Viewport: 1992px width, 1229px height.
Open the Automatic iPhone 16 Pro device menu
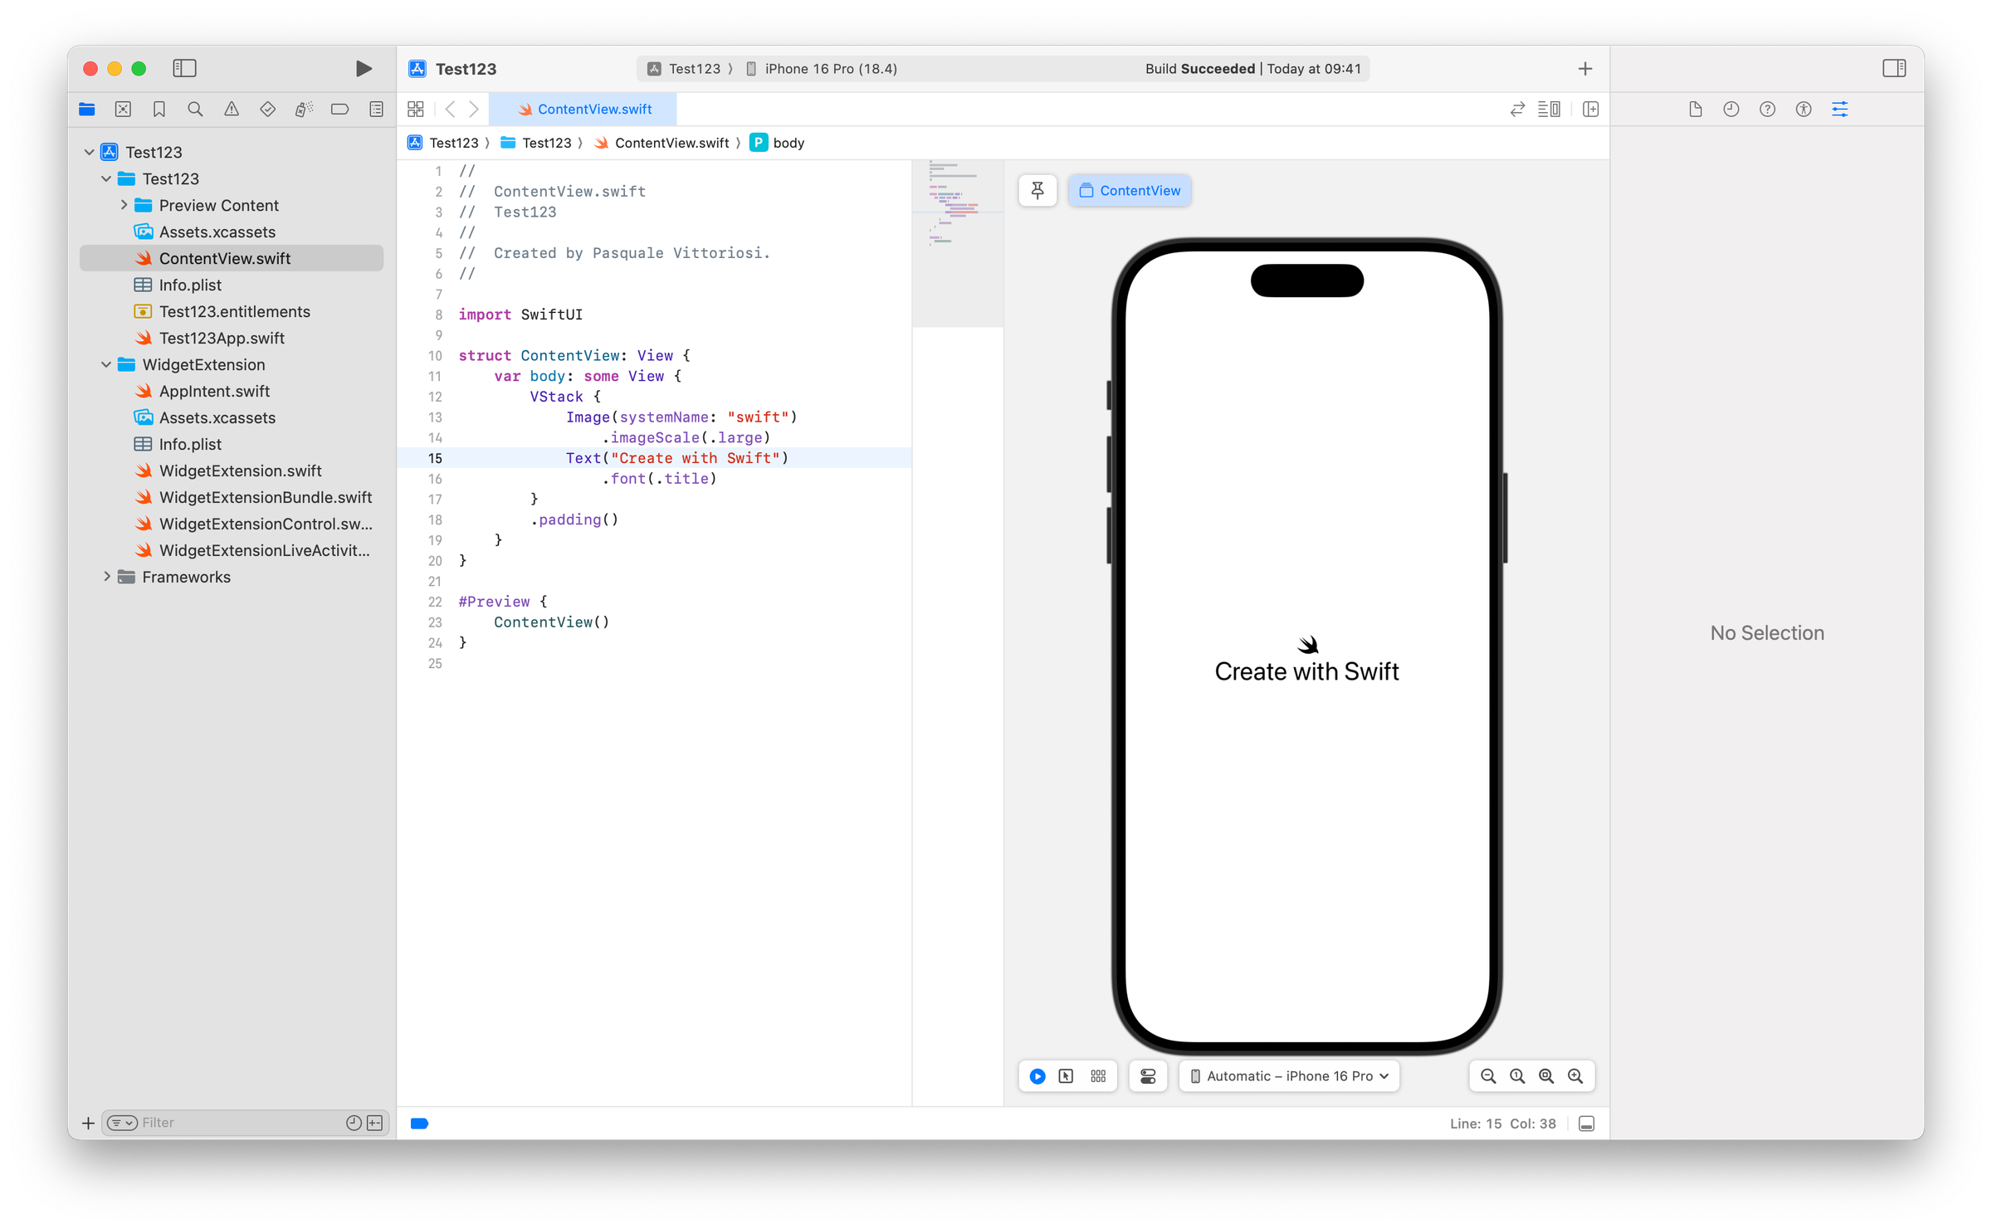pyautogui.click(x=1288, y=1075)
